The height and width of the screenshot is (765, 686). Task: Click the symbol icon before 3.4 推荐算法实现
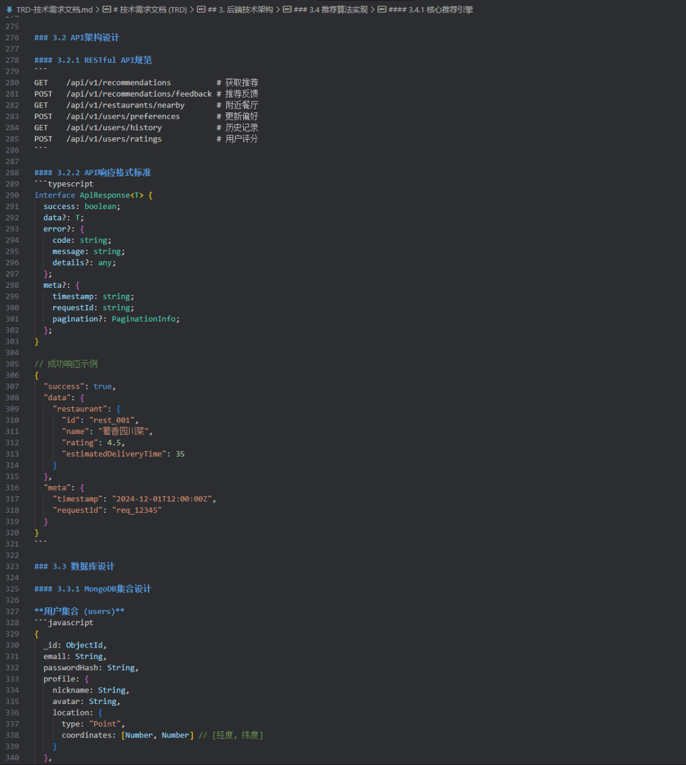click(287, 10)
